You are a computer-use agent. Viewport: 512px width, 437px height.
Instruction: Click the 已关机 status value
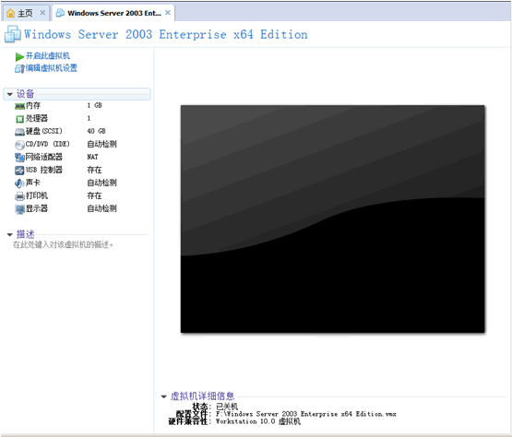(227, 407)
